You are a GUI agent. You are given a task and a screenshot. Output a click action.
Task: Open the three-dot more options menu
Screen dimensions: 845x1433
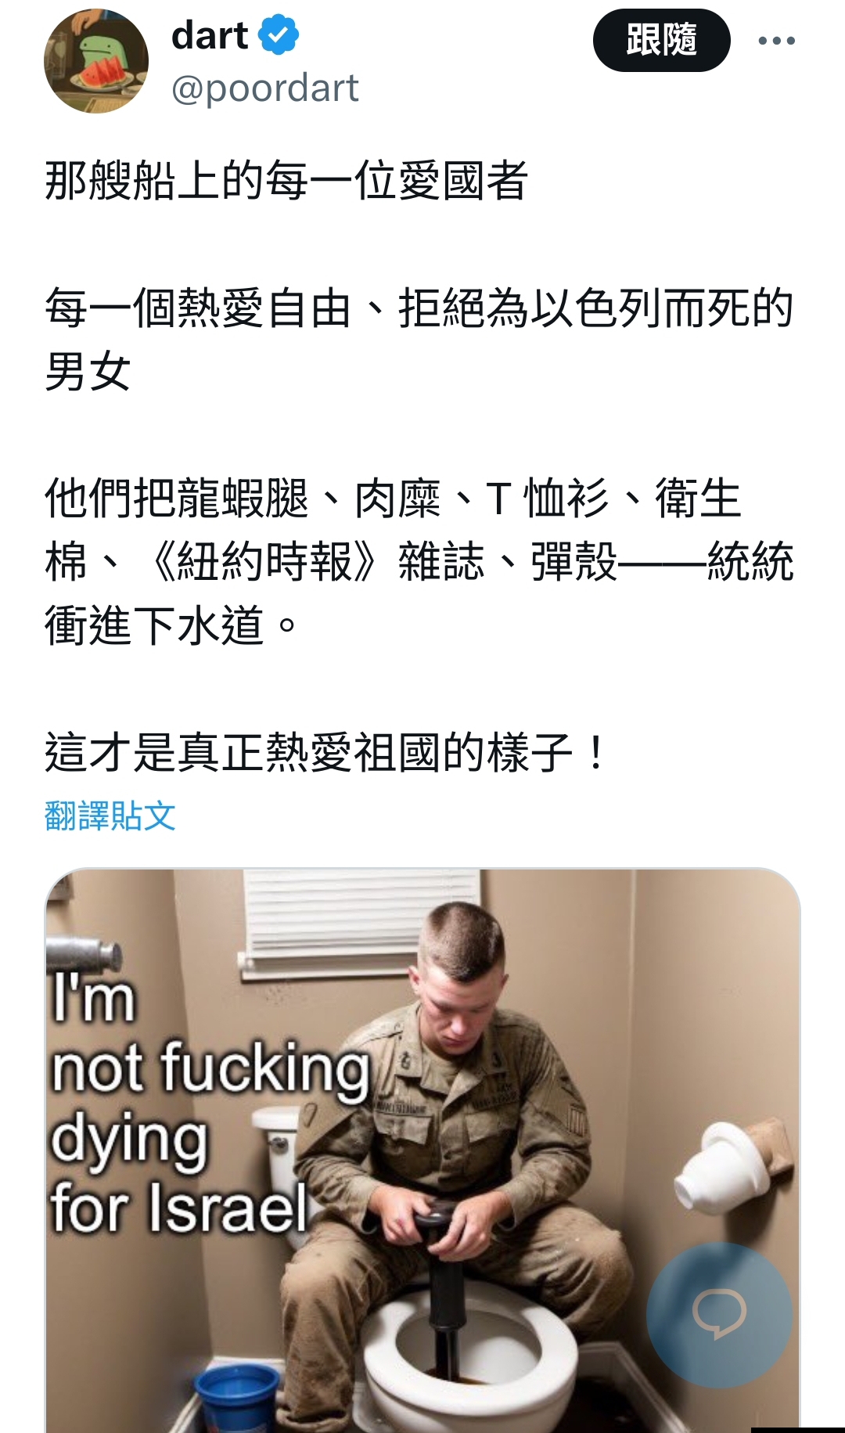tap(776, 41)
